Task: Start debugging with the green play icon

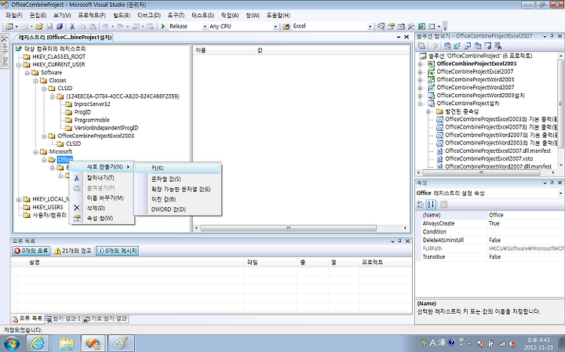Action: 163,27
